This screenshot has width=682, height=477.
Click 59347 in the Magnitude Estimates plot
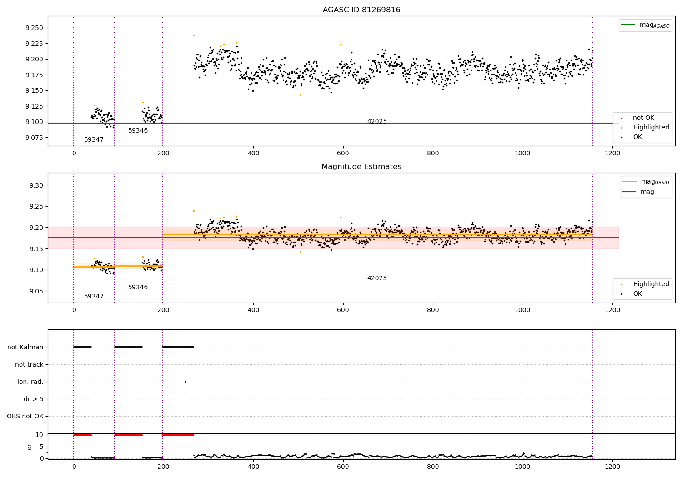94,297
